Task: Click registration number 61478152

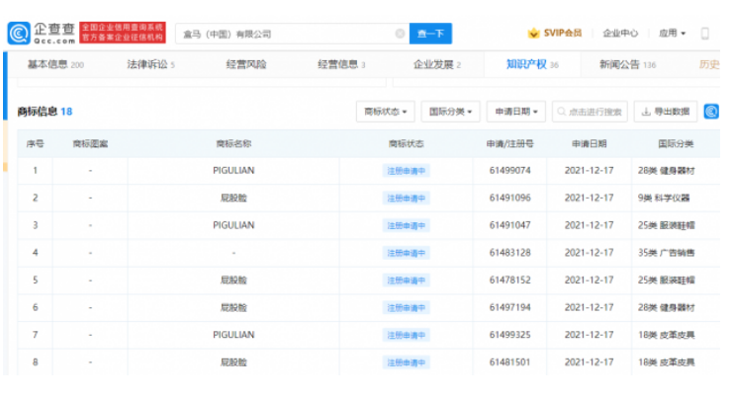Action: coord(509,280)
